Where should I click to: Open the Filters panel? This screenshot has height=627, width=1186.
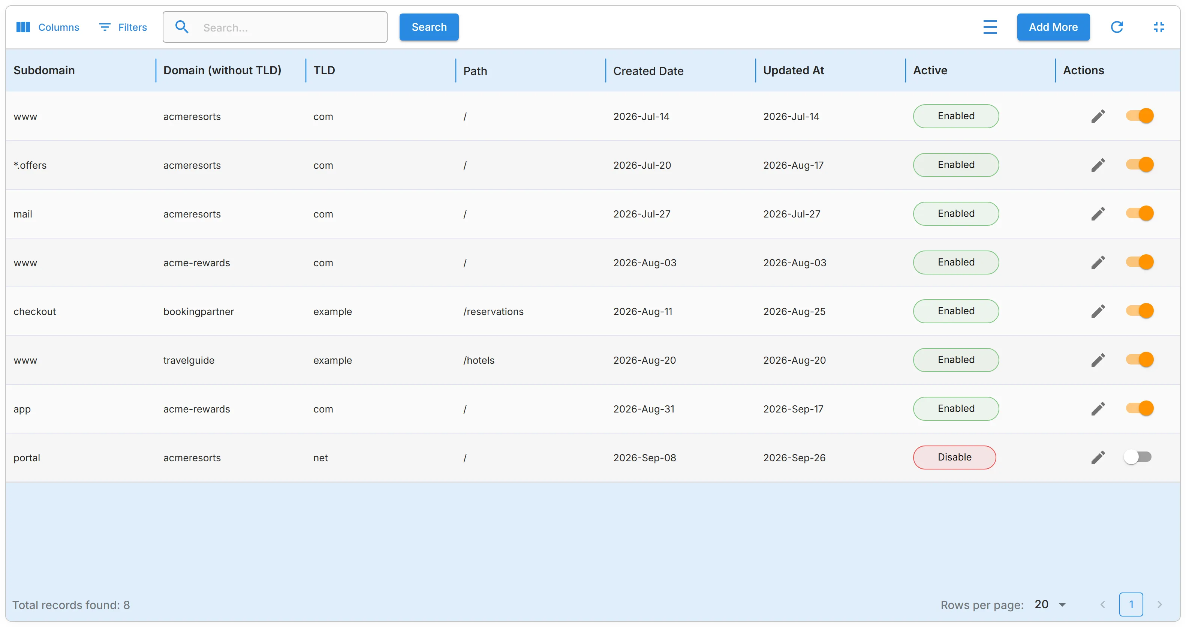pyautogui.click(x=123, y=27)
